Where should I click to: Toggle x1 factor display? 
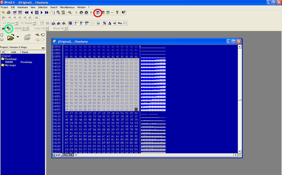[114, 23]
